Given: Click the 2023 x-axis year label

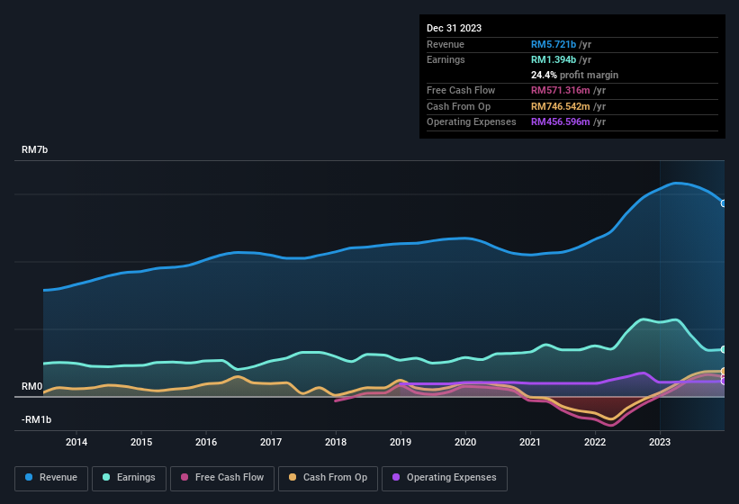Looking at the screenshot, I should (x=660, y=442).
